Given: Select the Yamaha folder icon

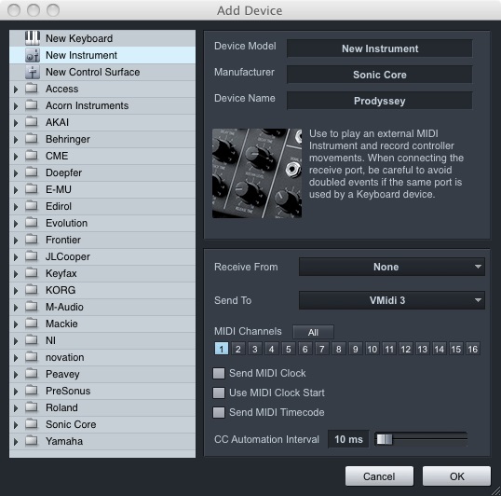Looking at the screenshot, I should coord(32,441).
